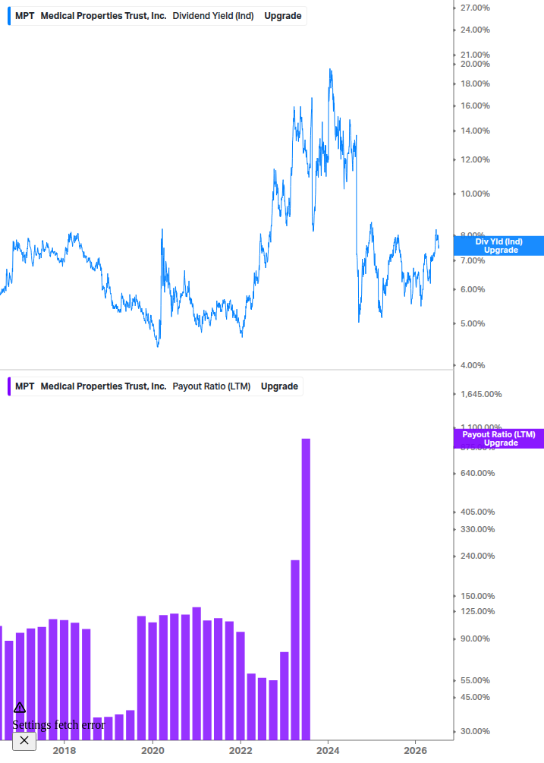
Task: Click the Upgrade link on Dividend Yield legend
Action: tap(282, 16)
